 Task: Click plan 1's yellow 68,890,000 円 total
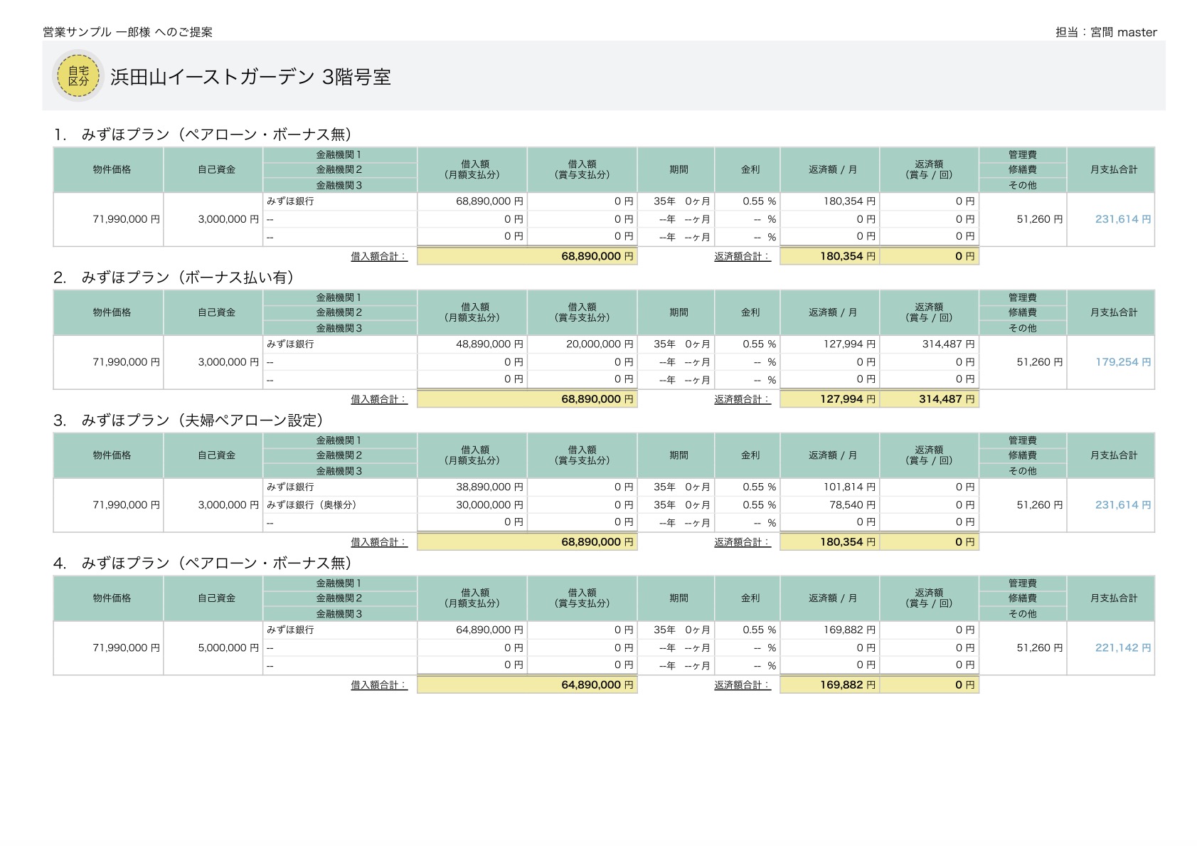tap(527, 256)
